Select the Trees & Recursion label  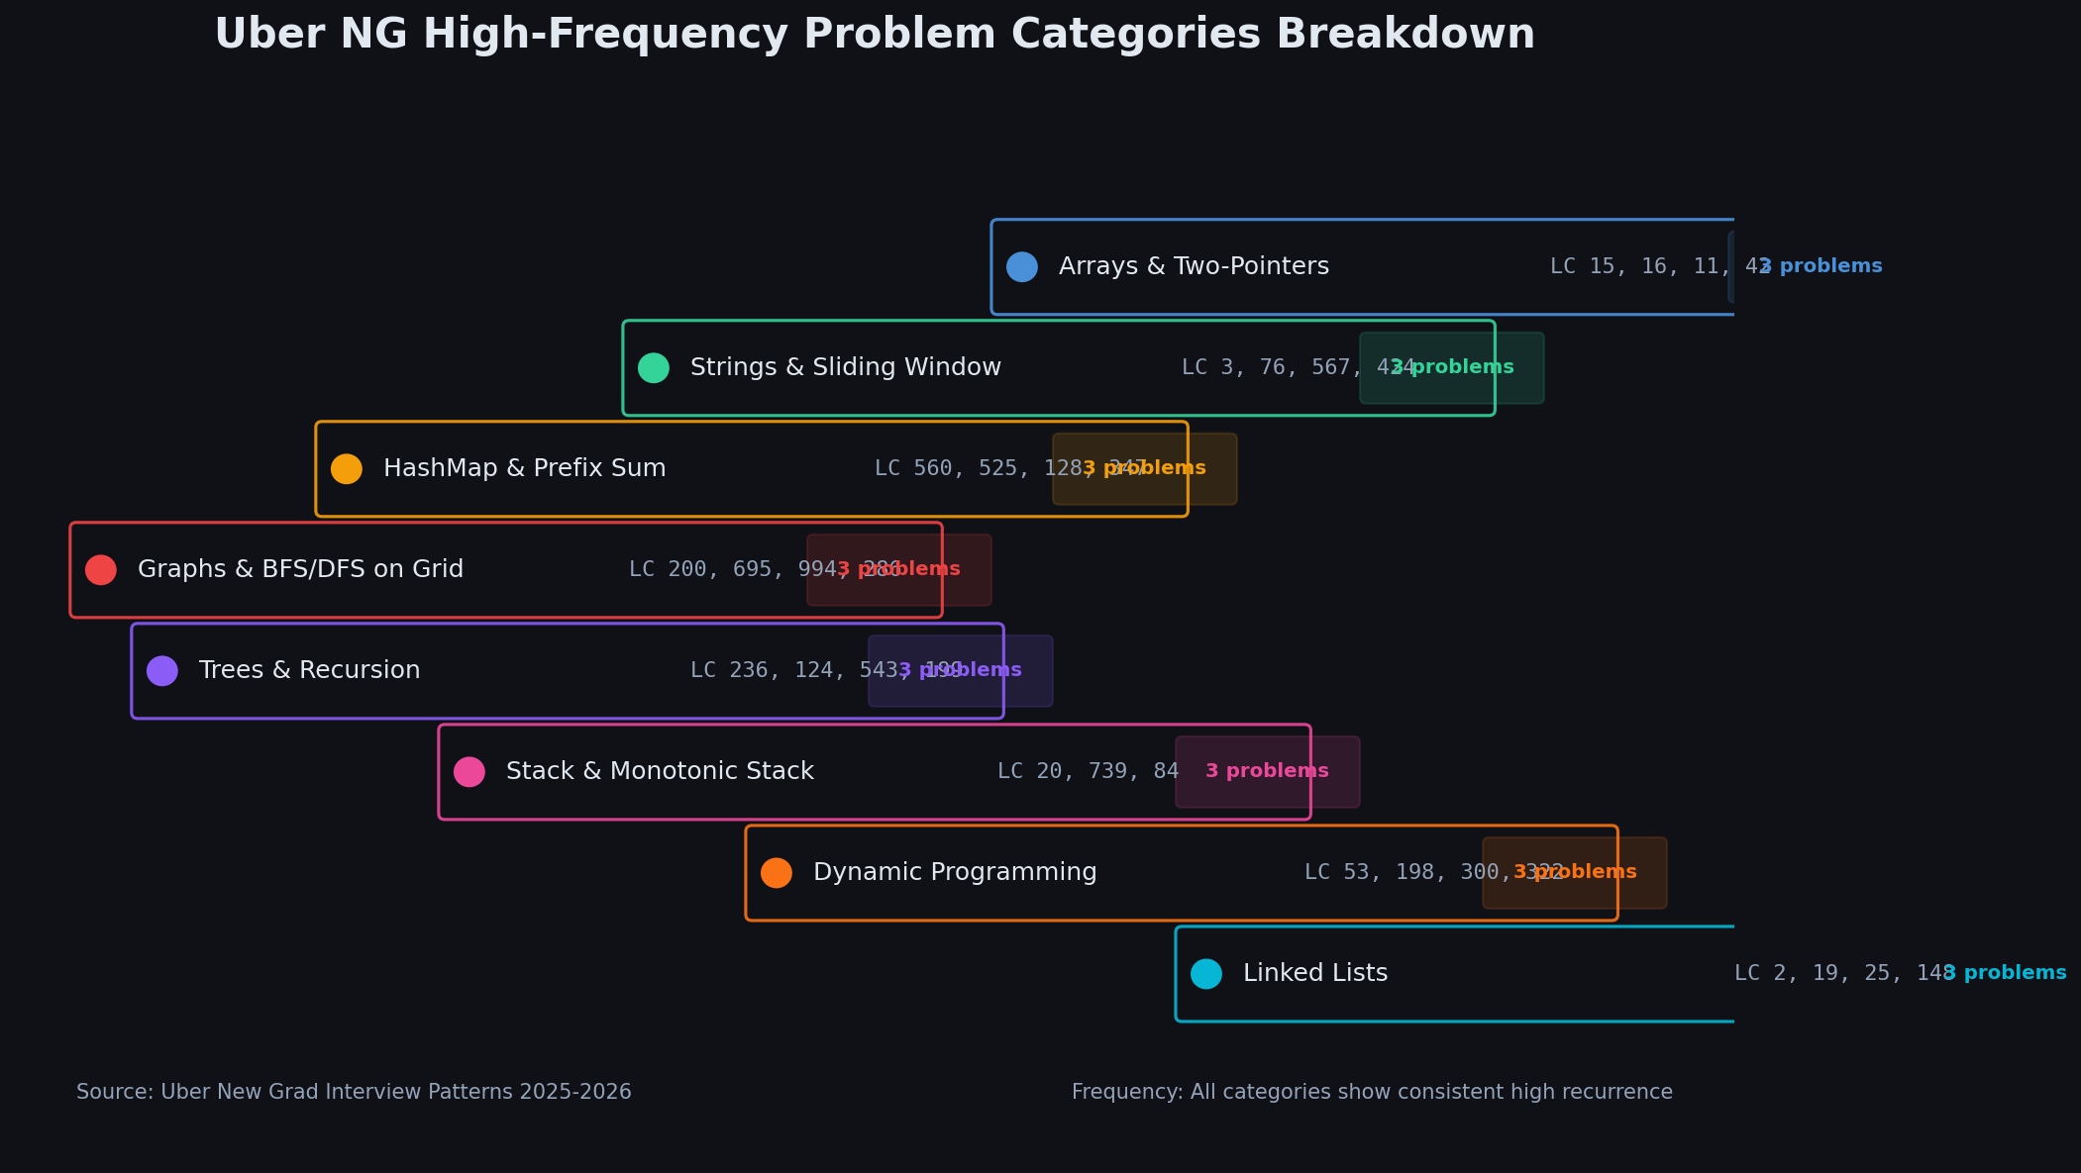point(309,671)
